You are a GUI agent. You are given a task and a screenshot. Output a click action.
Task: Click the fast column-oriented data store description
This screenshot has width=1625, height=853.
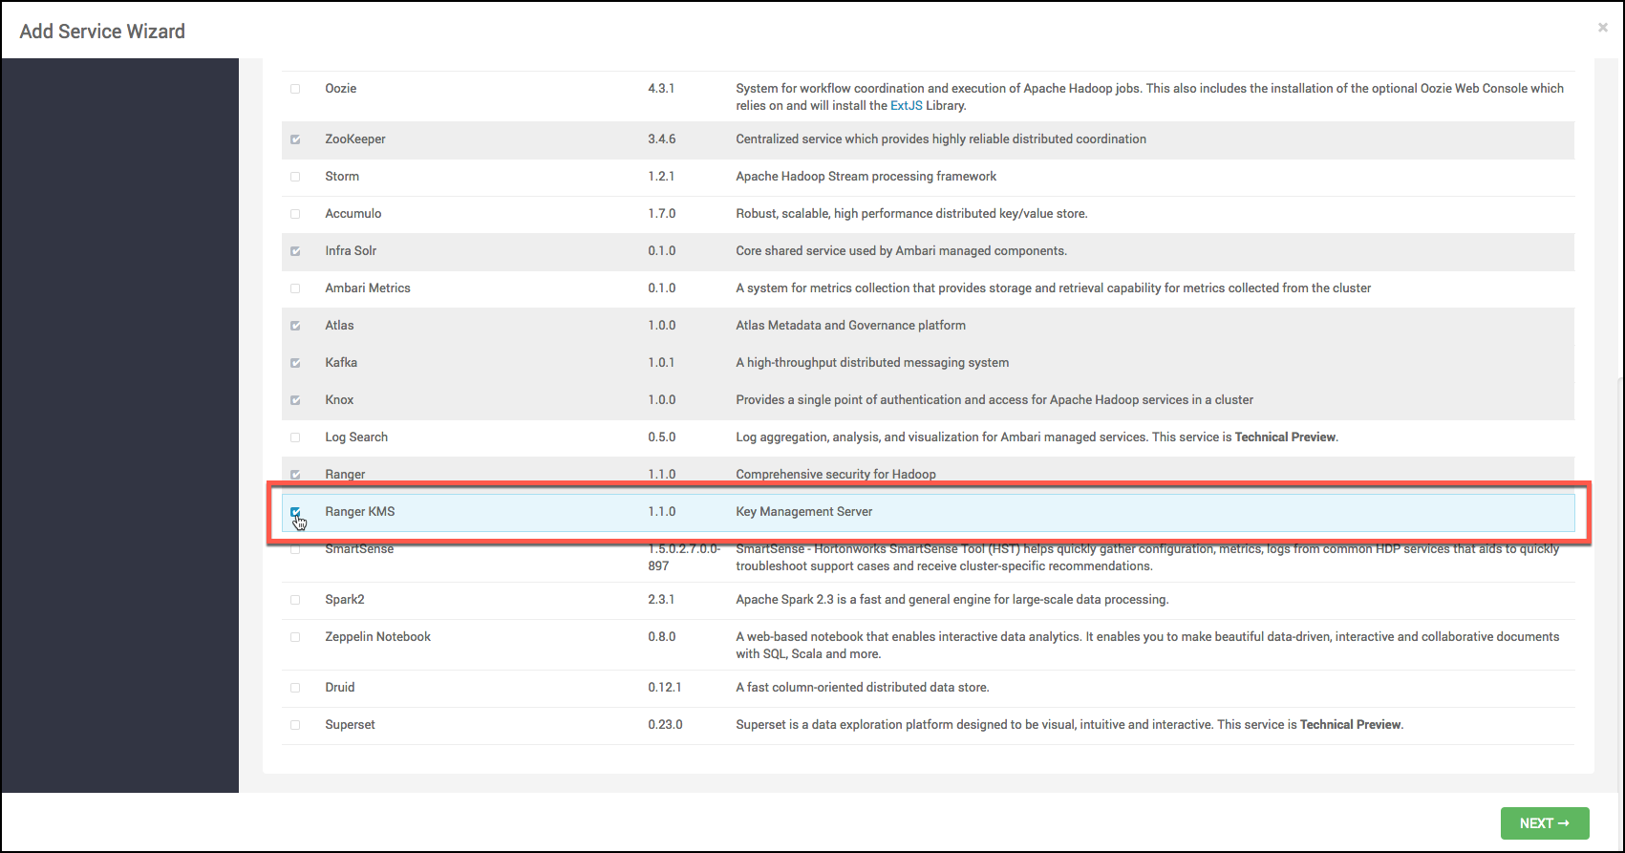[863, 687]
